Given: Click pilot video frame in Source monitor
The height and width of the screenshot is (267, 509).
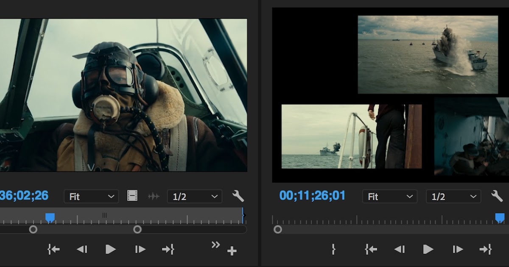Looking at the screenshot, I should tap(123, 95).
